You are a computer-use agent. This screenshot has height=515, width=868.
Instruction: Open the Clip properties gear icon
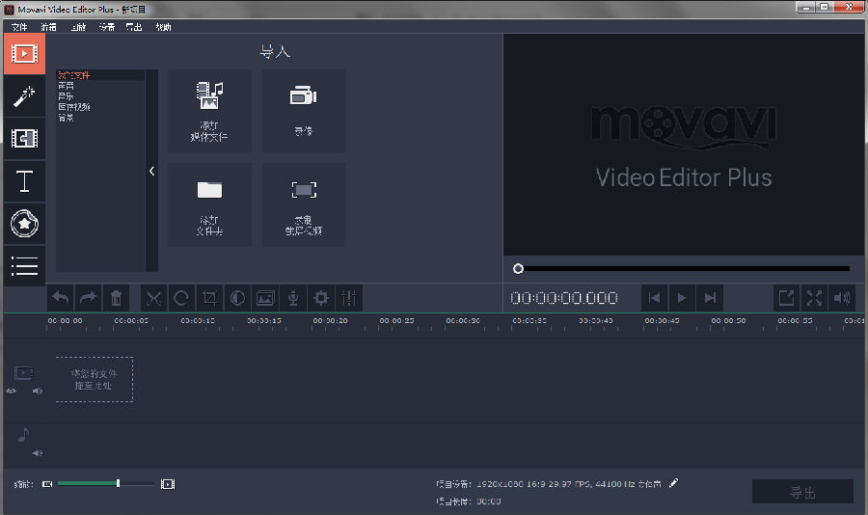pyautogui.click(x=321, y=298)
